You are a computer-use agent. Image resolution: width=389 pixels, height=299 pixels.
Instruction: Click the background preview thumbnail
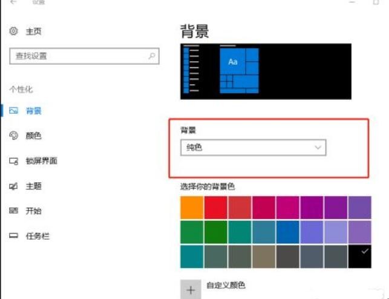(x=266, y=71)
